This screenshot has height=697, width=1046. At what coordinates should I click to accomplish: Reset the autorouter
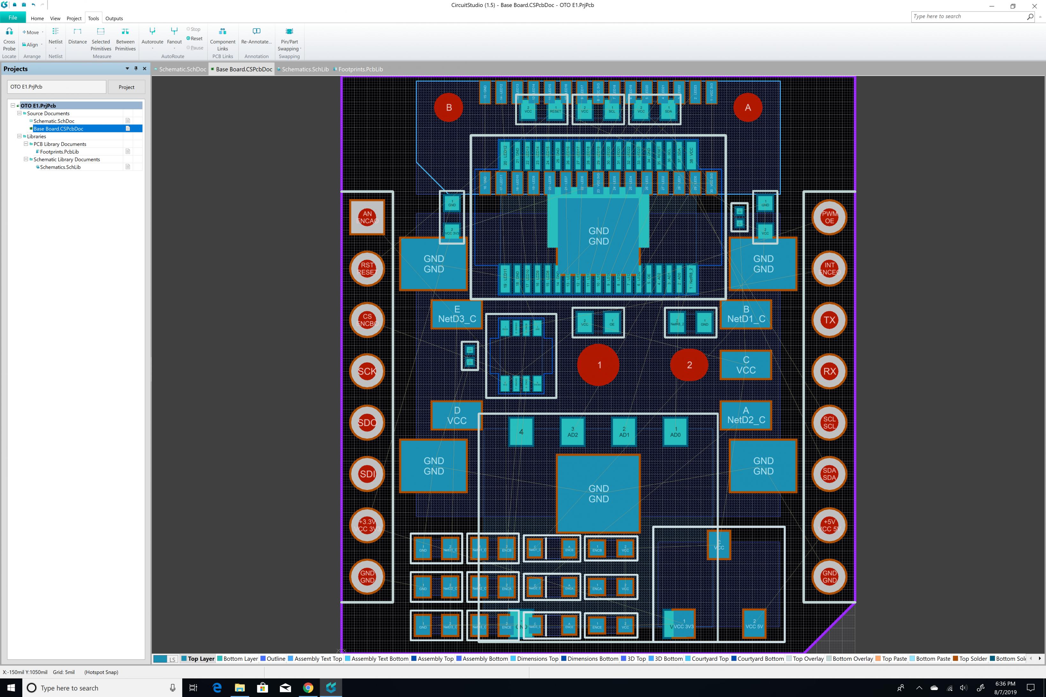pyautogui.click(x=194, y=39)
